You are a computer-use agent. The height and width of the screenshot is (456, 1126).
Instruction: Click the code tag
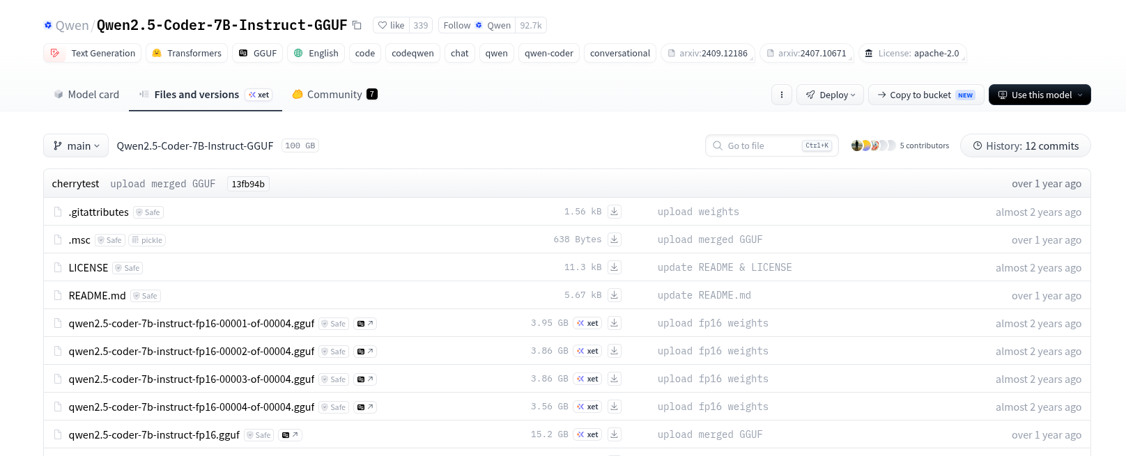[365, 53]
